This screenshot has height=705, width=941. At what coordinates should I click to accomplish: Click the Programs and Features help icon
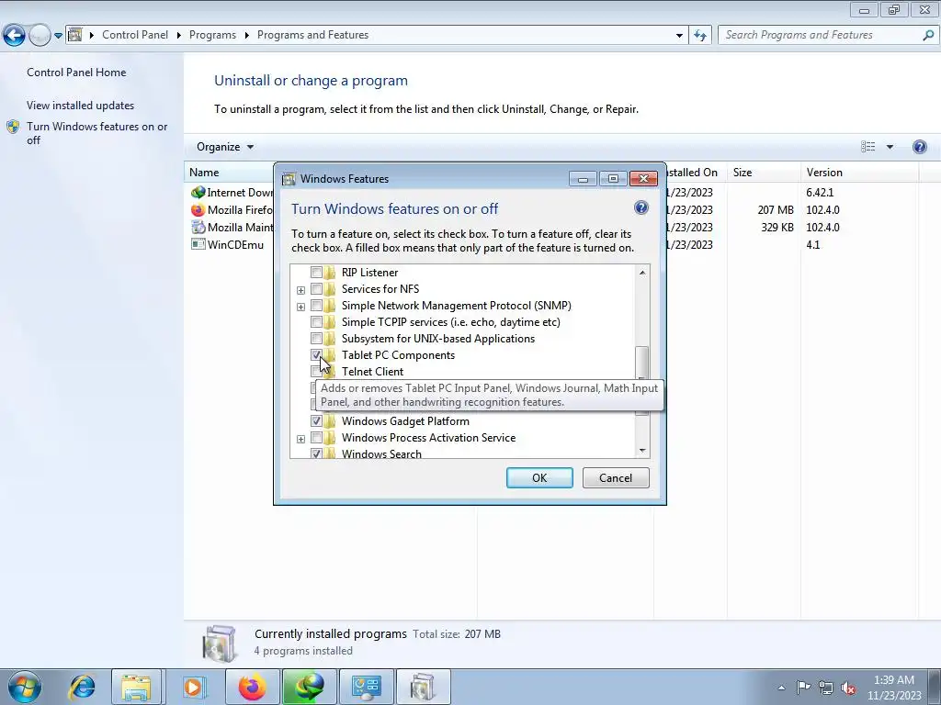(919, 147)
